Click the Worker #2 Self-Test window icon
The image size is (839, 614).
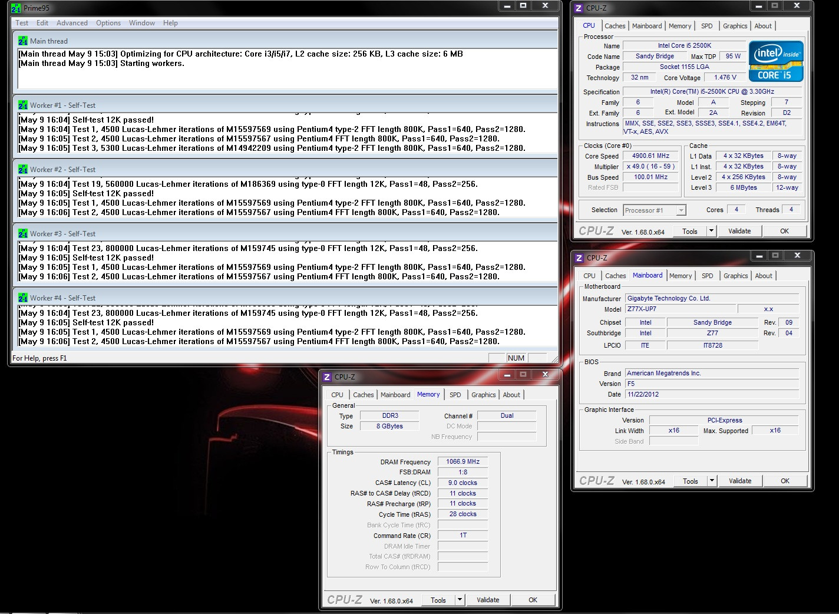click(x=23, y=169)
